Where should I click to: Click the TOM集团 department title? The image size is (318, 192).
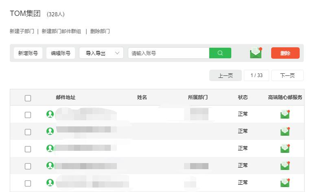pyautogui.click(x=25, y=13)
